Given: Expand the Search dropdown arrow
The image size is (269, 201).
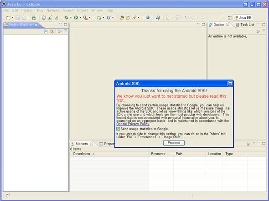Looking at the screenshot, I should point(139,18).
